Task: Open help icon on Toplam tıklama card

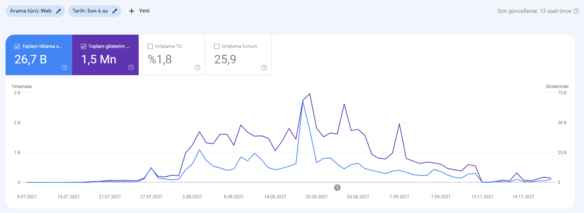Action: pos(64,67)
